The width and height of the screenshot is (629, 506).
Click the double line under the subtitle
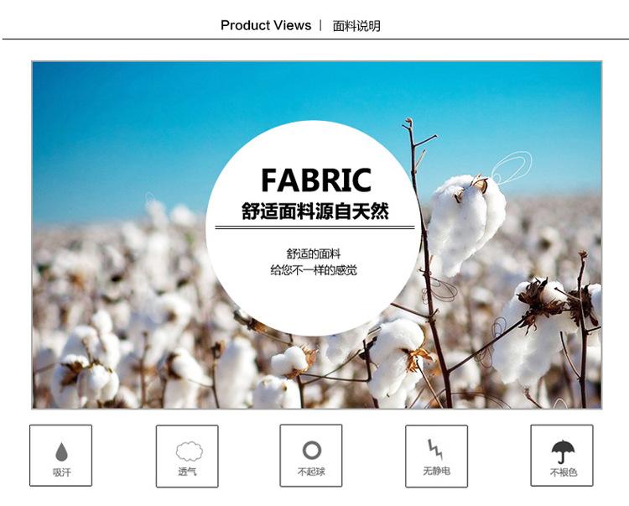point(314,227)
